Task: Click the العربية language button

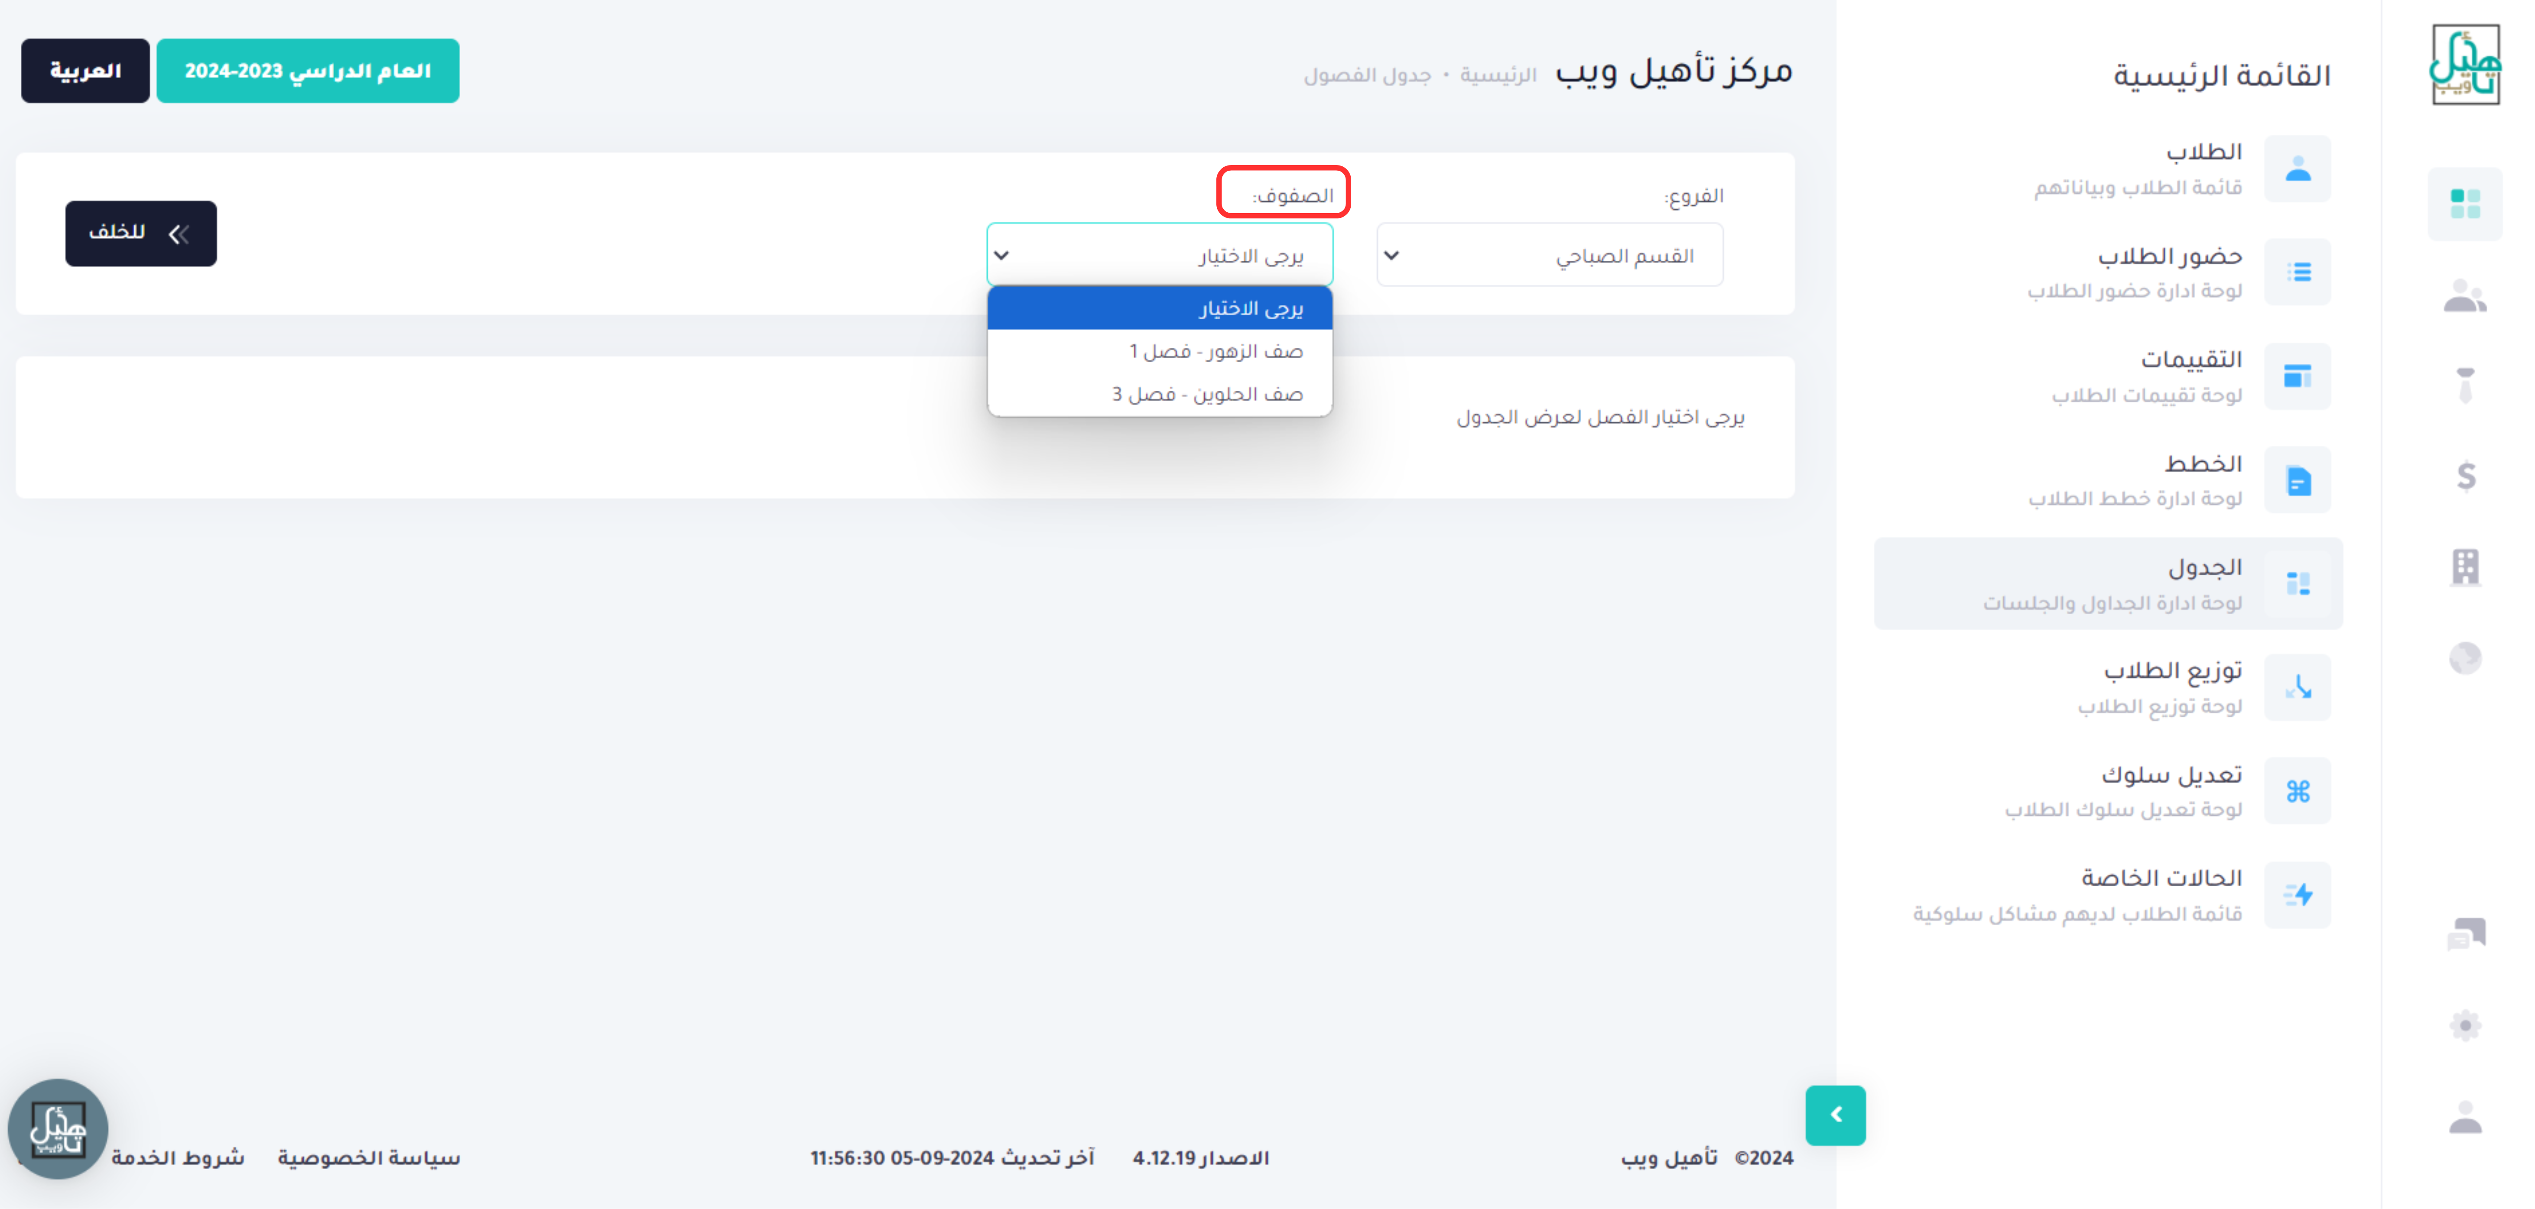Action: [86, 71]
